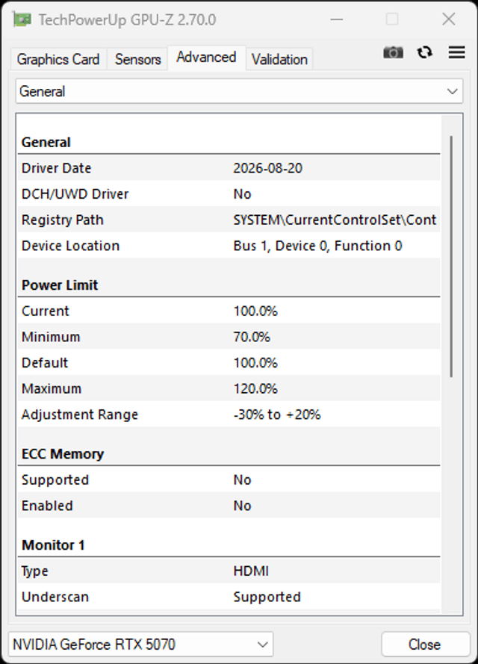Select the Maximum value 120.0%

pyautogui.click(x=255, y=388)
